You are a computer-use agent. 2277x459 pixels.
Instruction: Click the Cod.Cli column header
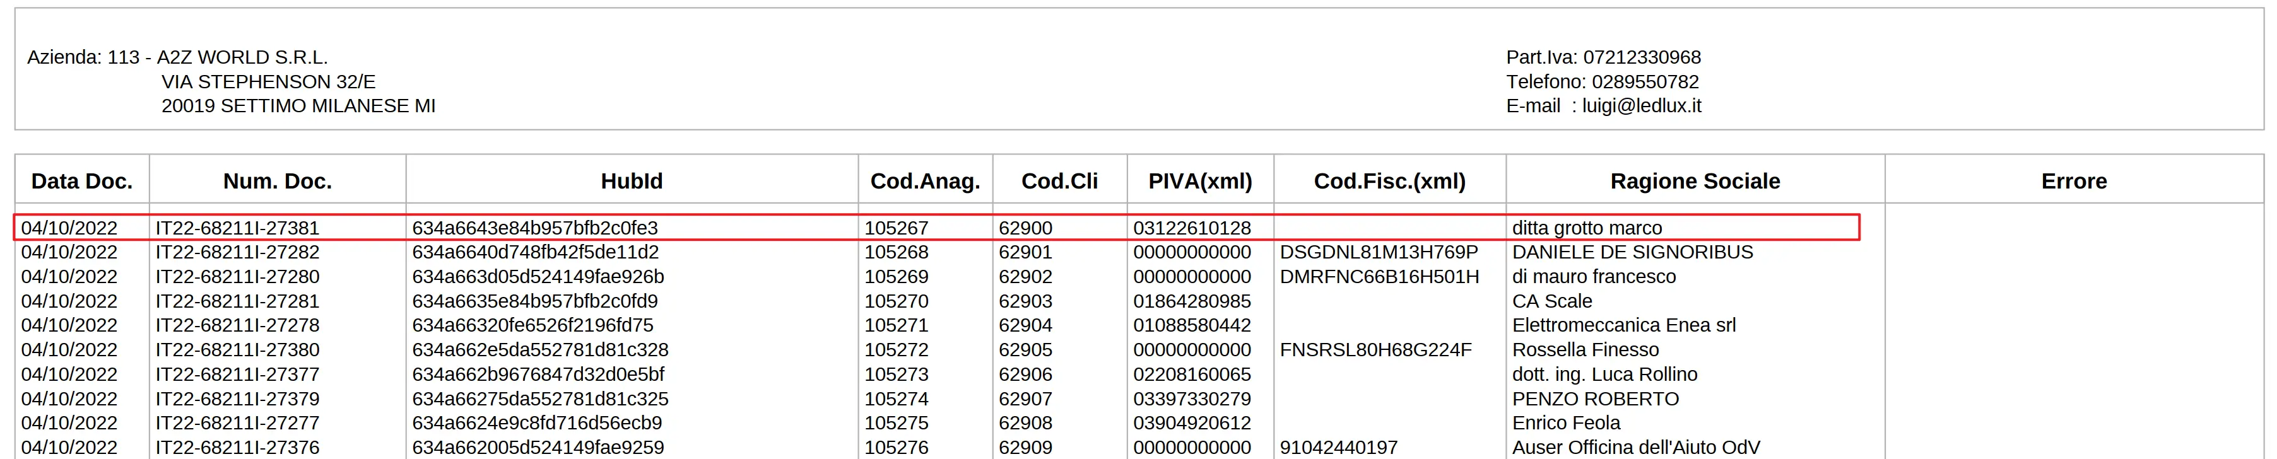(1059, 181)
